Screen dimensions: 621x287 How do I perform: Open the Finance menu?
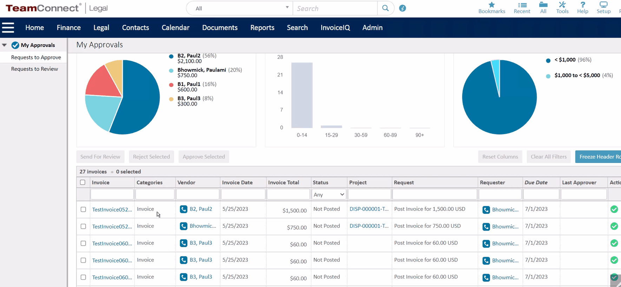(68, 28)
